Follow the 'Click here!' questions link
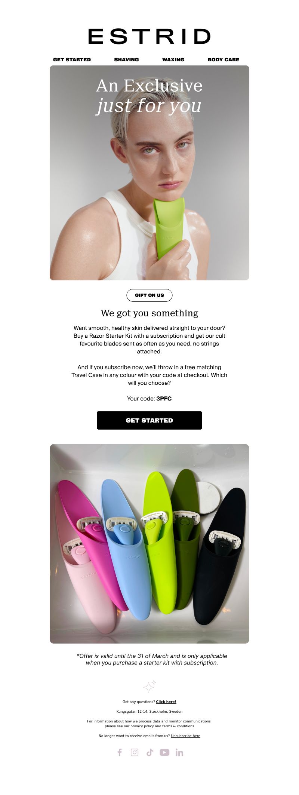Viewport: 299px width, 795px height. pos(166,702)
